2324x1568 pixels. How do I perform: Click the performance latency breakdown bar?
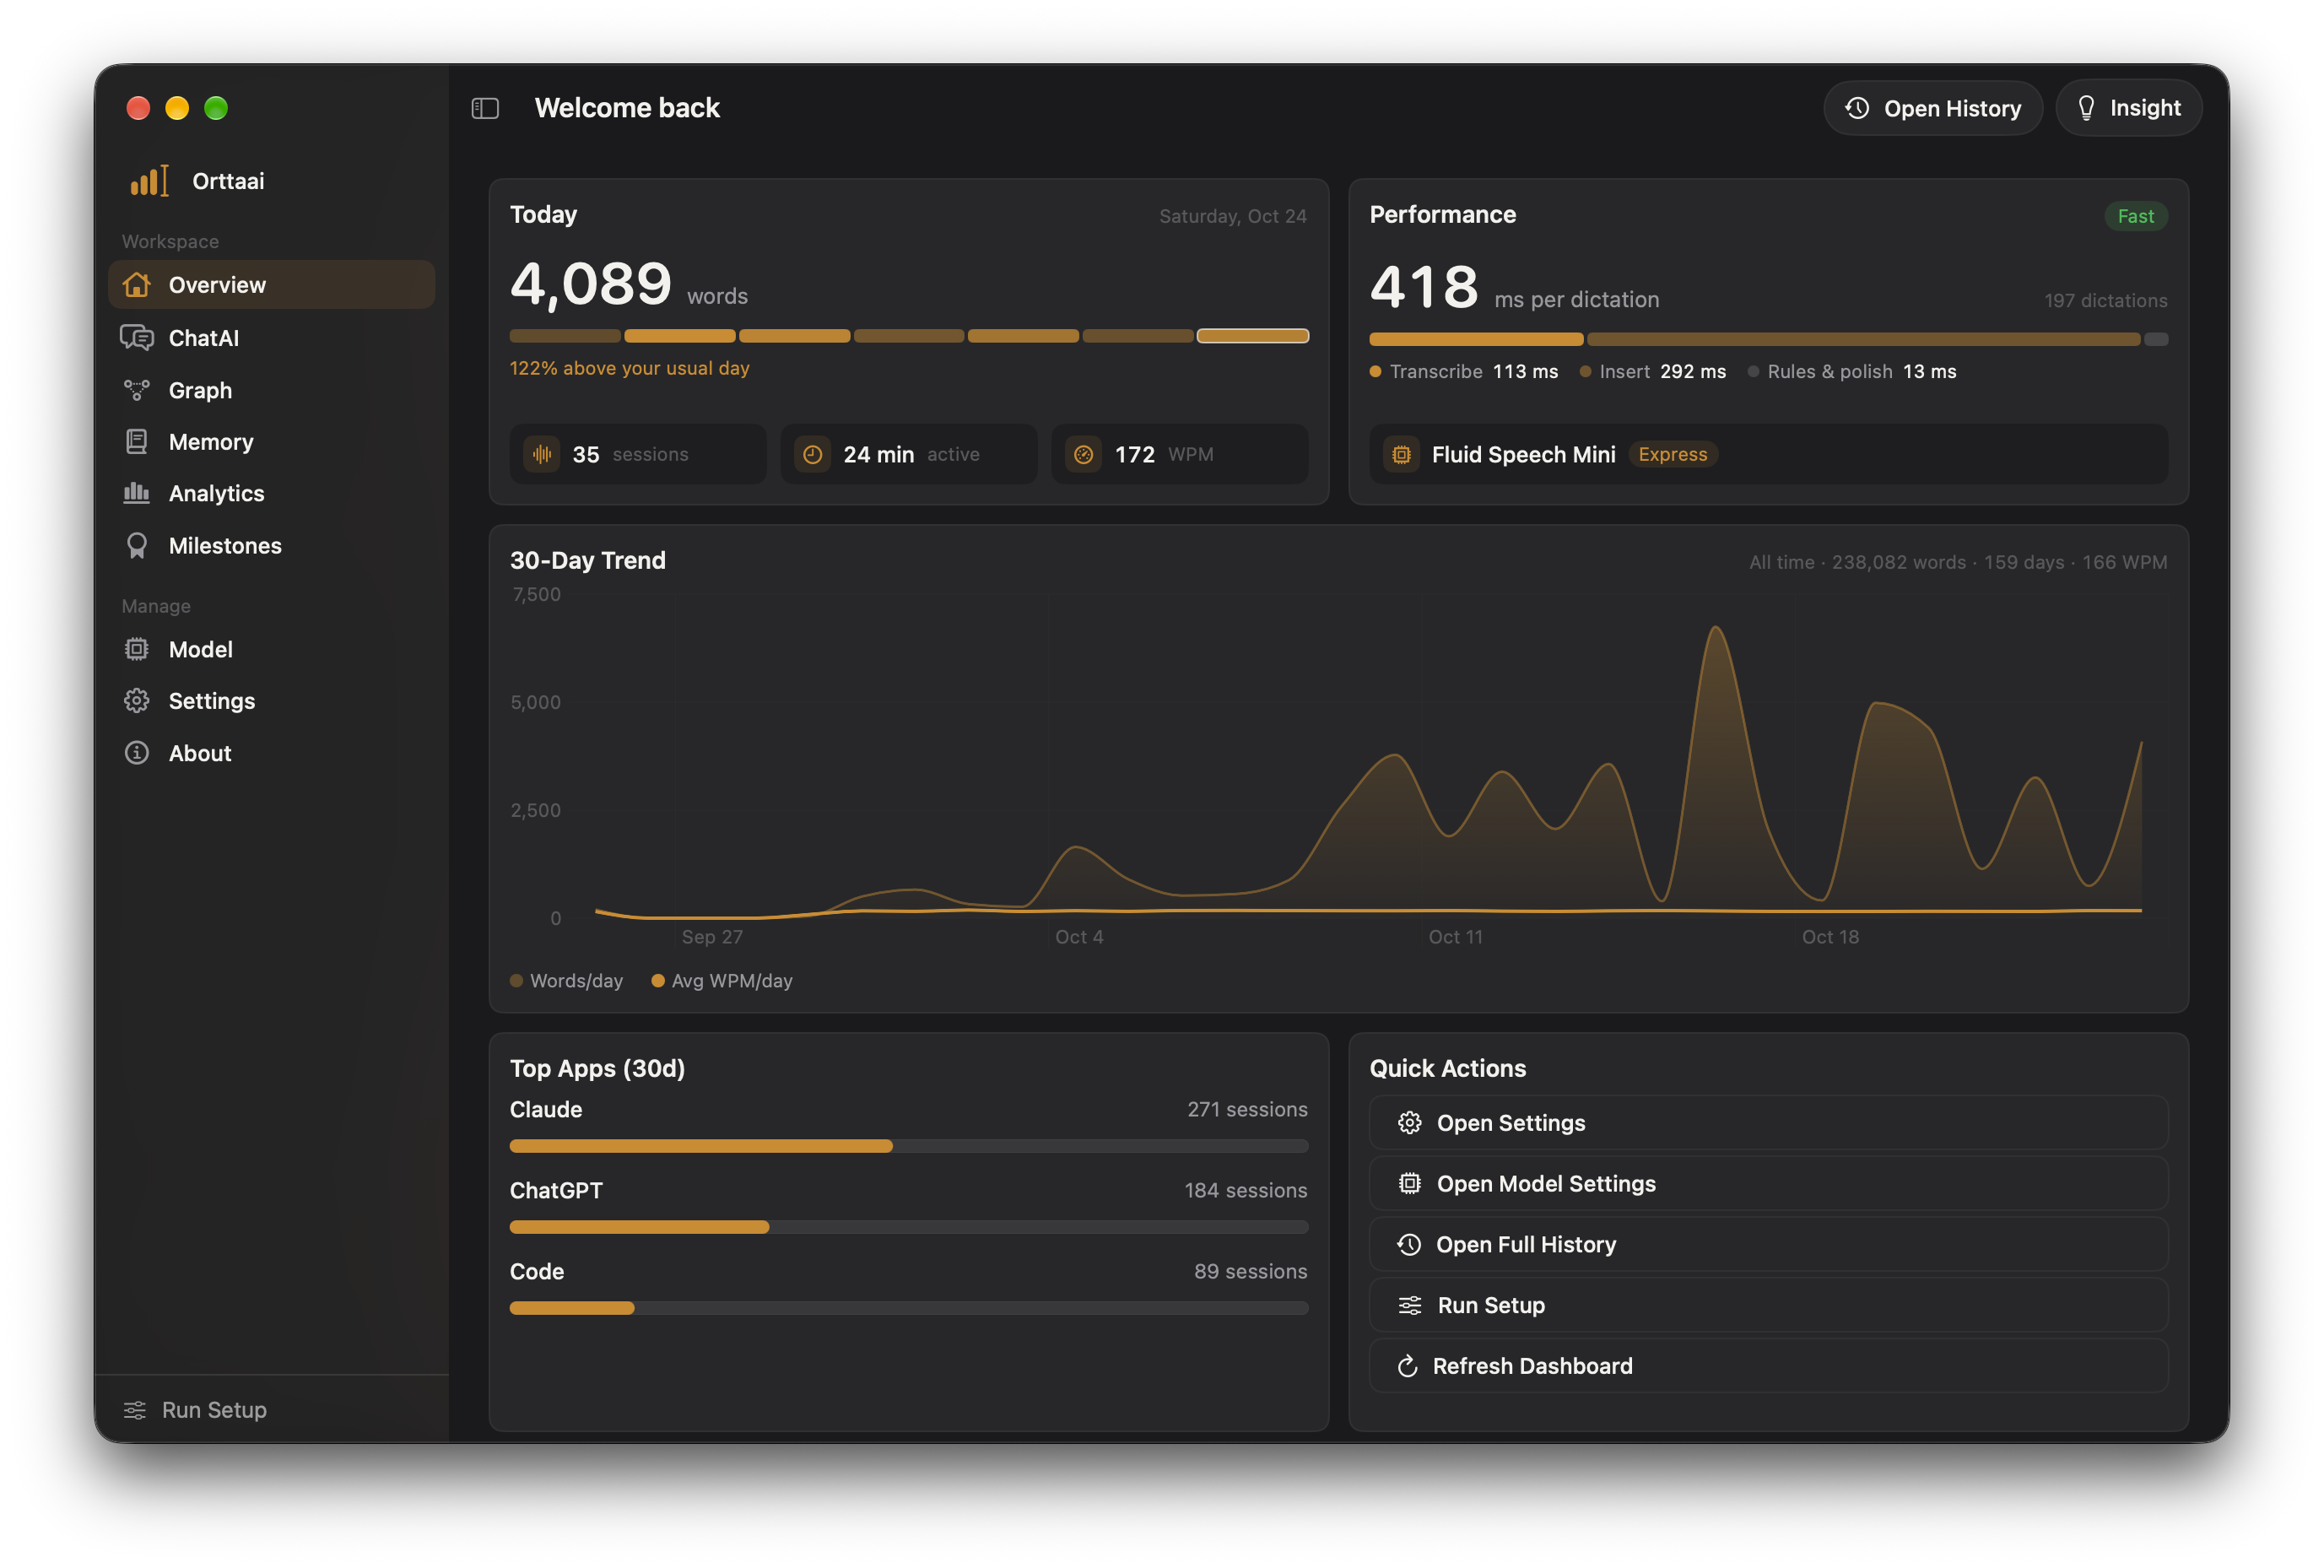coord(1768,340)
